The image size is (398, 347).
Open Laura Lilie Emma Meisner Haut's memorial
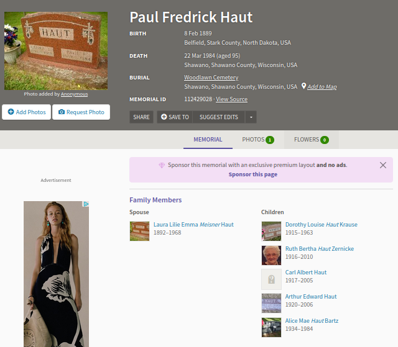coord(193,225)
